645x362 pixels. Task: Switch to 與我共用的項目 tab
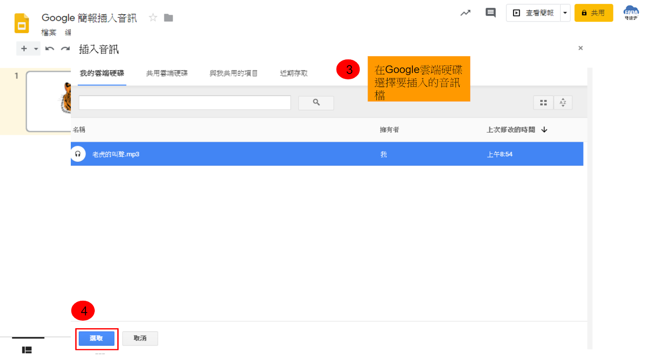233,73
